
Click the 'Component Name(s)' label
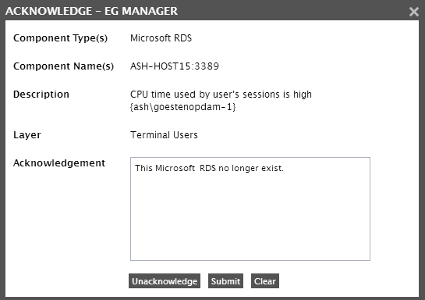coord(63,66)
